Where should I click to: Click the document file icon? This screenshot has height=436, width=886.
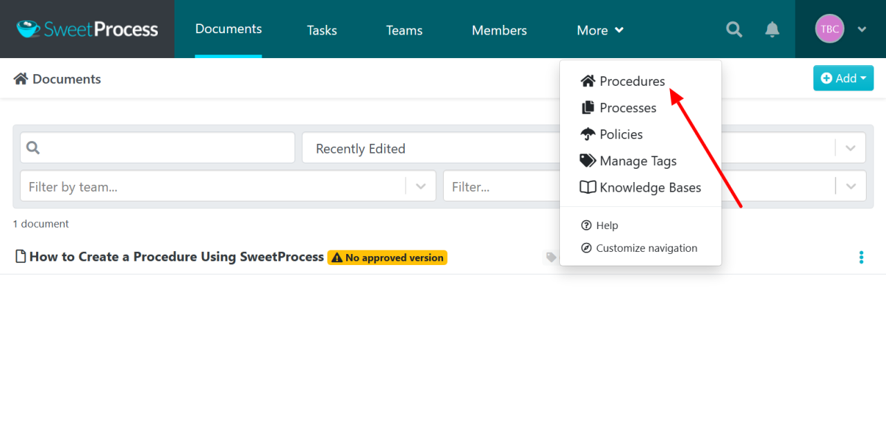click(21, 257)
